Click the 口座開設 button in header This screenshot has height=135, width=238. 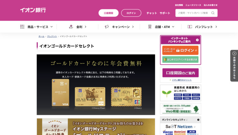pos(108,13)
